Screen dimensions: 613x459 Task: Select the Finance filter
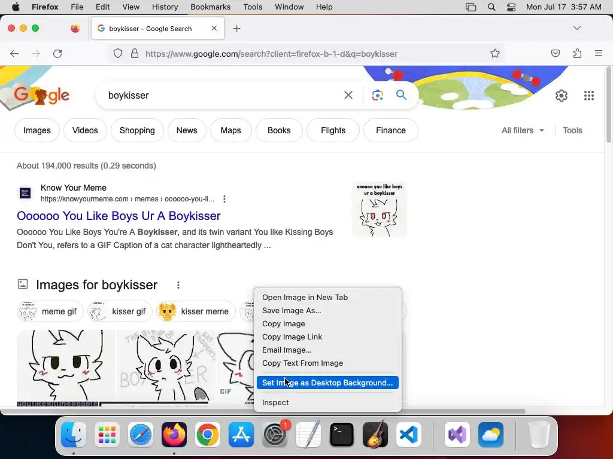390,130
